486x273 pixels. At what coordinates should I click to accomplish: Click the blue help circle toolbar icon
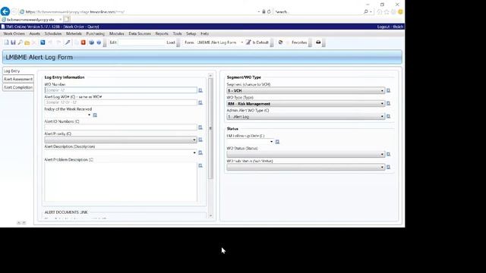pyautogui.click(x=99, y=42)
